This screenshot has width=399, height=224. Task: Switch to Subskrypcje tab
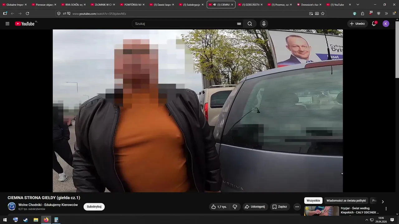191,5
